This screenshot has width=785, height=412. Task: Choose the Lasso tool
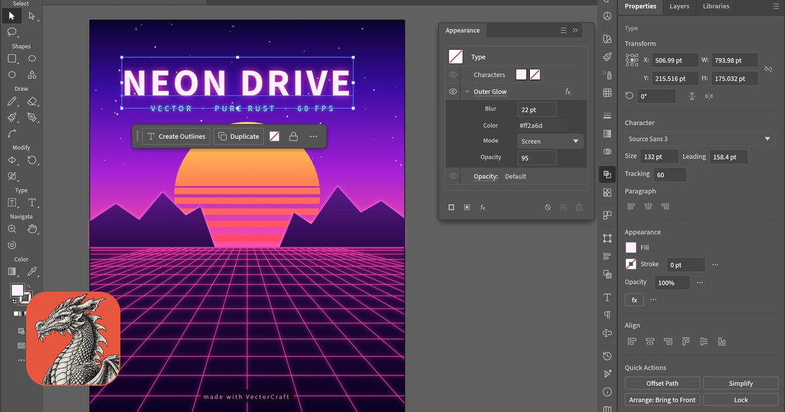pos(12,32)
